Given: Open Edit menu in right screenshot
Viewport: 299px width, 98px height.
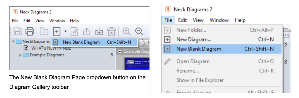Looking at the screenshot, I should [182, 20].
